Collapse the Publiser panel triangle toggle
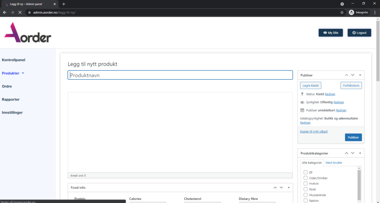The image size is (380, 203). point(360,75)
